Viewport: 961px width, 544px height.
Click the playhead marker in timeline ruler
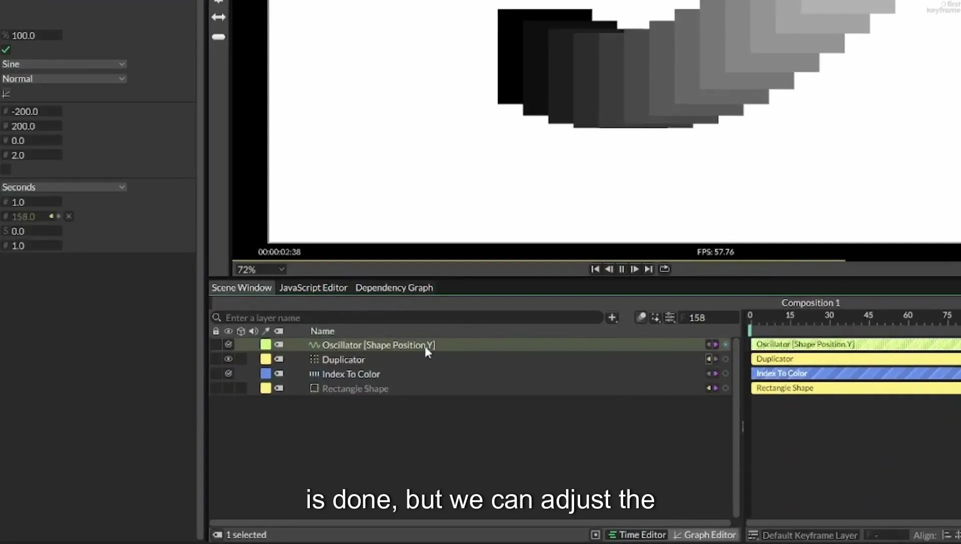pos(750,330)
